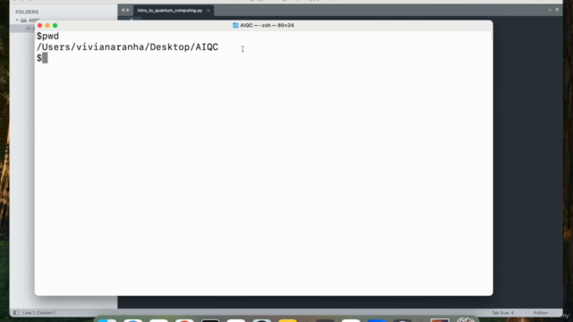Open the yellow Notes icon in the Dock

tap(287, 320)
